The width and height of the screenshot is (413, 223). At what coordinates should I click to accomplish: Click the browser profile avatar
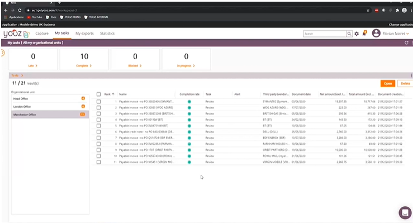click(404, 10)
